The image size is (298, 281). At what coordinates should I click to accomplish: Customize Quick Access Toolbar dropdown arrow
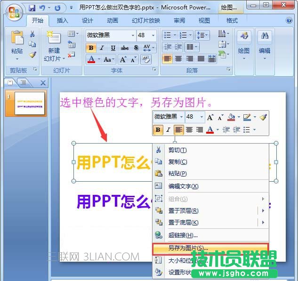click(71, 8)
